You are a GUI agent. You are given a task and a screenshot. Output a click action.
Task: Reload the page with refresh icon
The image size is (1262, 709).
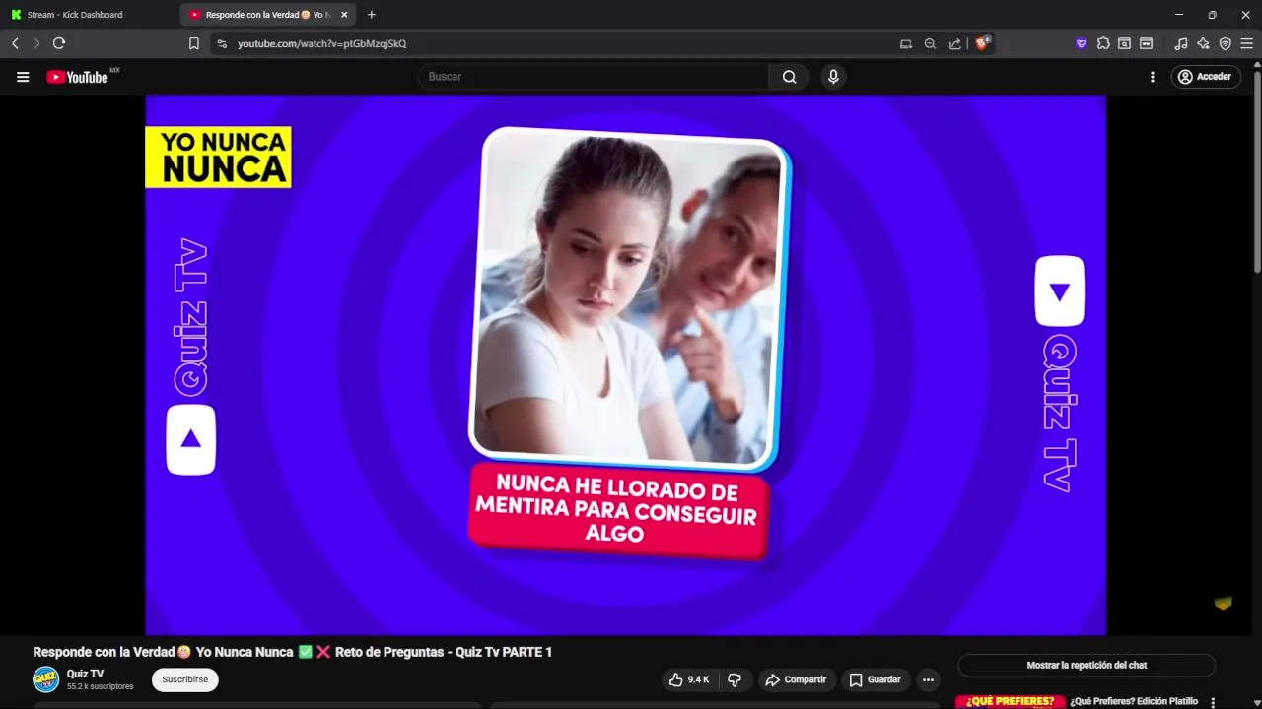59,43
